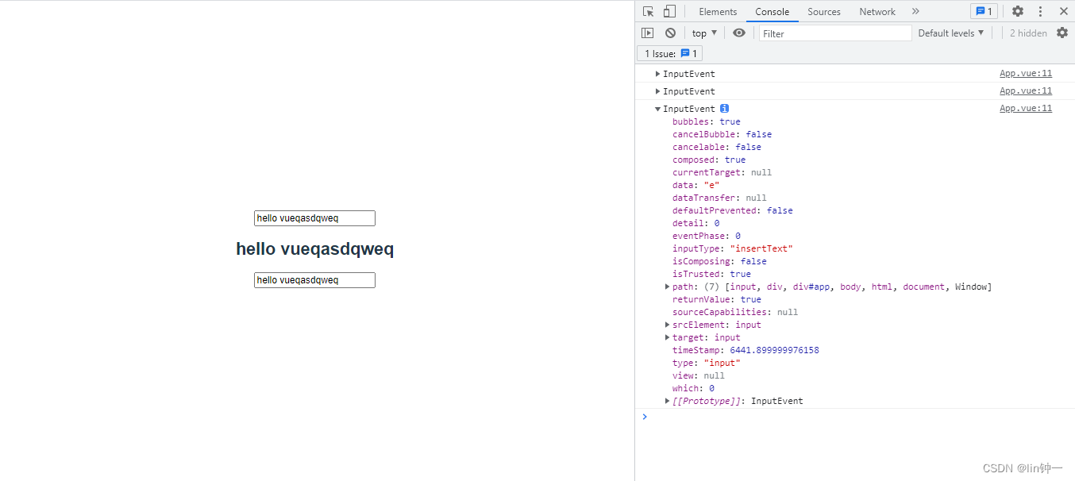Activate the inspect element picker icon
The width and height of the screenshot is (1075, 481).
pyautogui.click(x=649, y=11)
